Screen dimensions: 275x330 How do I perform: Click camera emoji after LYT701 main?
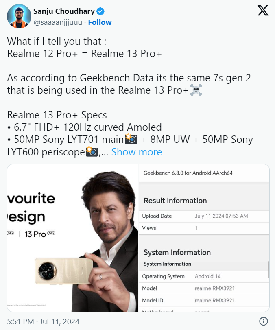[131, 140]
